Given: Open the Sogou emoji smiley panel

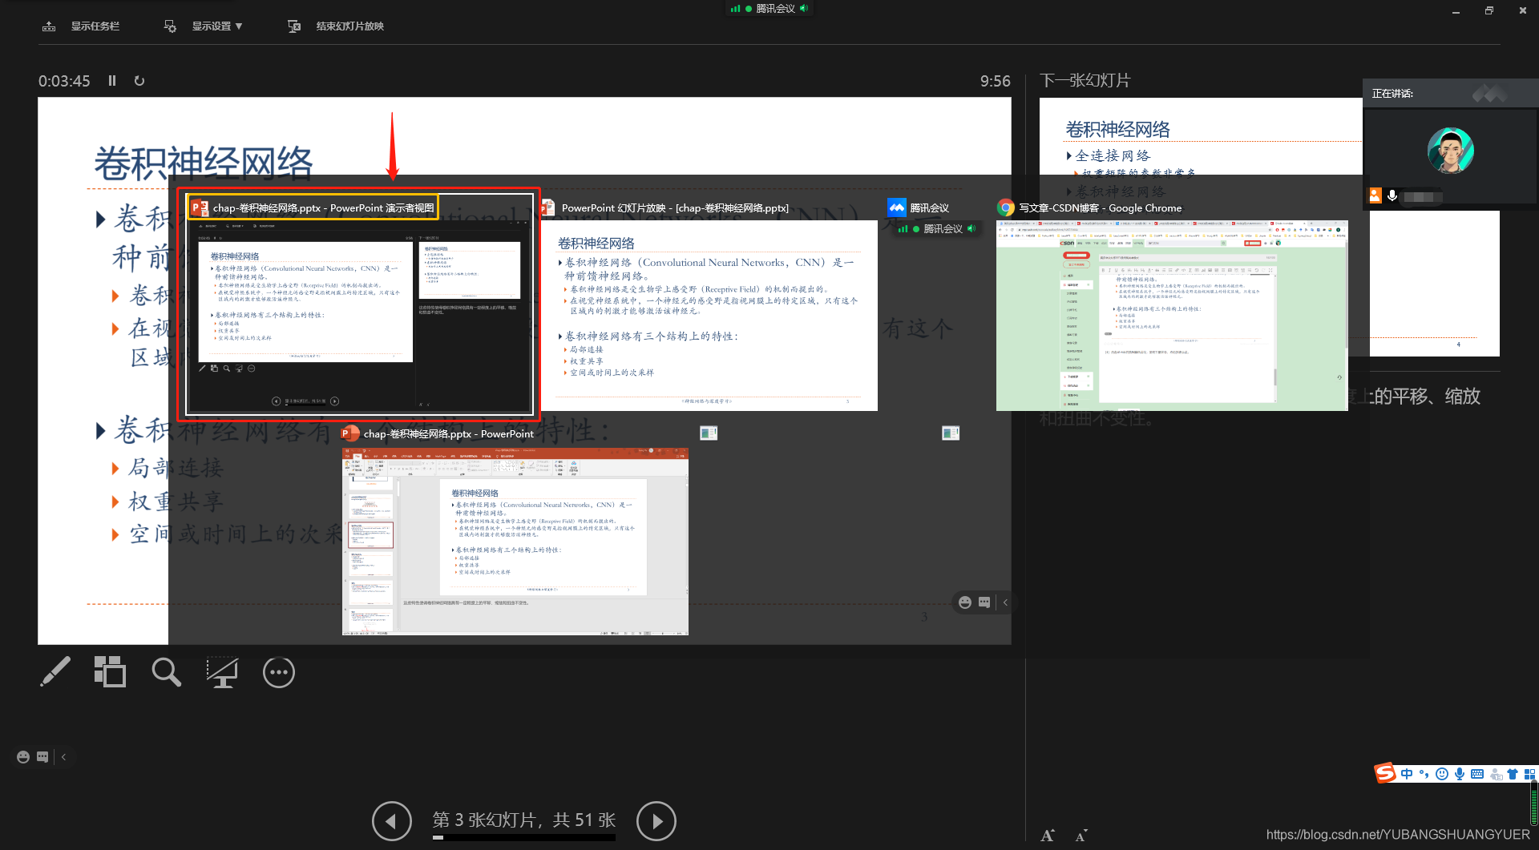Looking at the screenshot, I should click(1442, 774).
